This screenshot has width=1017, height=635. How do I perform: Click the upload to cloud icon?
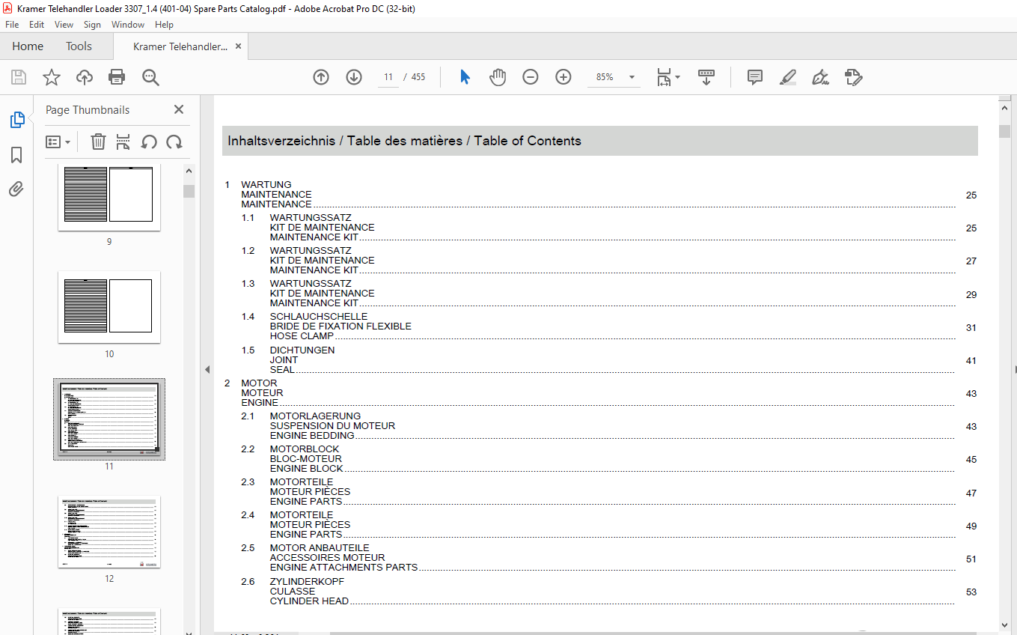(85, 77)
